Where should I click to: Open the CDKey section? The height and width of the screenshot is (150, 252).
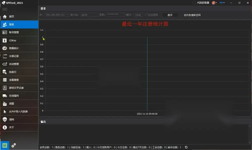19,40
